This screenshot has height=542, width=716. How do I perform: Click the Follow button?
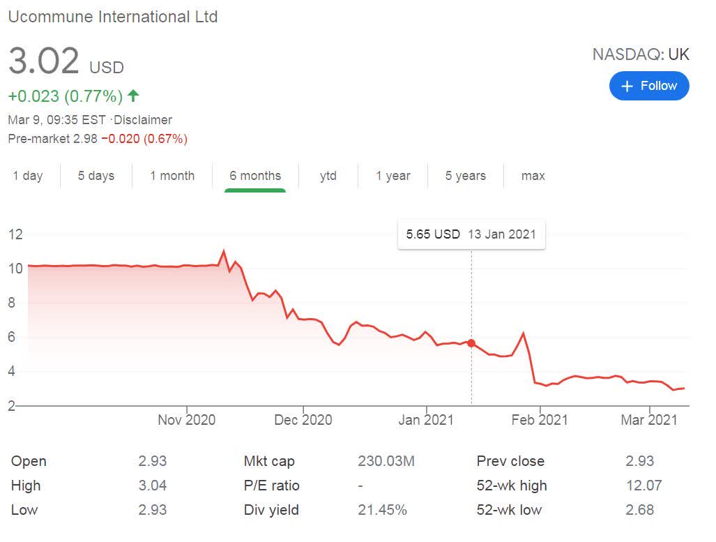pyautogui.click(x=648, y=86)
